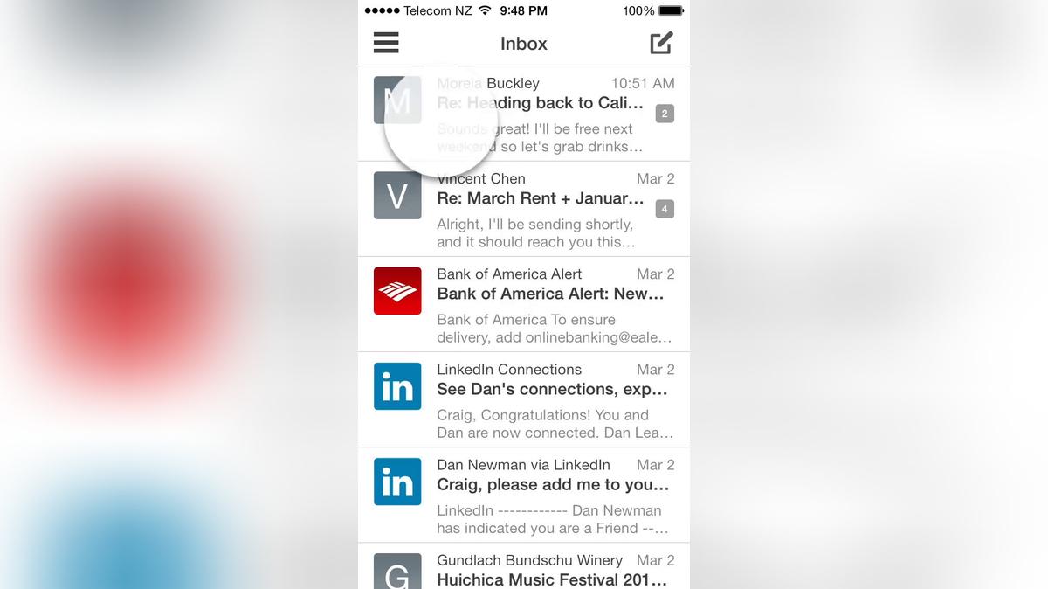Image resolution: width=1048 pixels, height=589 pixels.
Task: Open the hamburger menu icon
Action: click(386, 43)
